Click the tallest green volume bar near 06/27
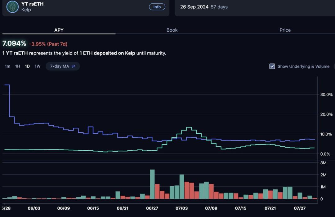Screen dimensions: 335x217 coord(152,184)
